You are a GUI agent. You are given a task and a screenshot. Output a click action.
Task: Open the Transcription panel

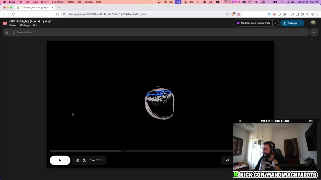pos(22,32)
